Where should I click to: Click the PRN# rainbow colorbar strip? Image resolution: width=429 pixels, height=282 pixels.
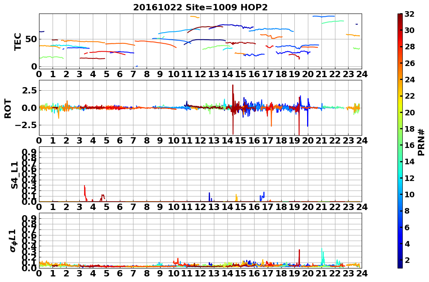click(400, 141)
